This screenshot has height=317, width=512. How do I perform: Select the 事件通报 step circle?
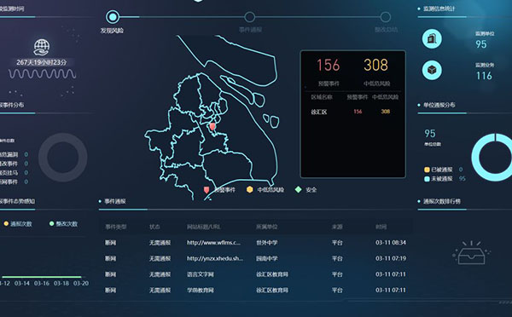tap(250, 17)
